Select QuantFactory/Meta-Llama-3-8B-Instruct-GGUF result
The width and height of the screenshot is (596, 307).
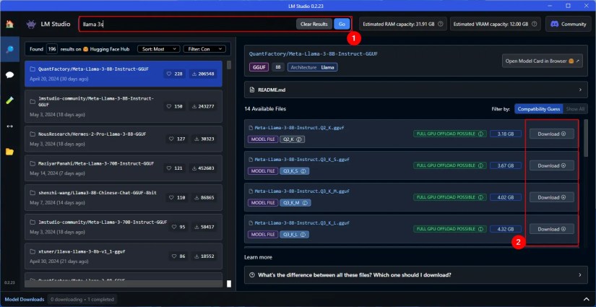(123, 74)
